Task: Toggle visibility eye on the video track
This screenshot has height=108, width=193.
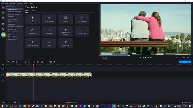Action: [4, 74]
